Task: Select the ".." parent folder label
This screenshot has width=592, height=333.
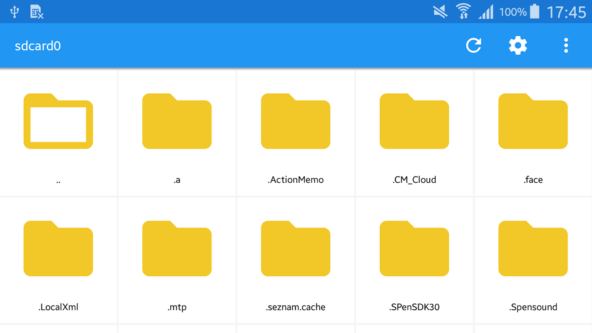Action: [x=58, y=181]
